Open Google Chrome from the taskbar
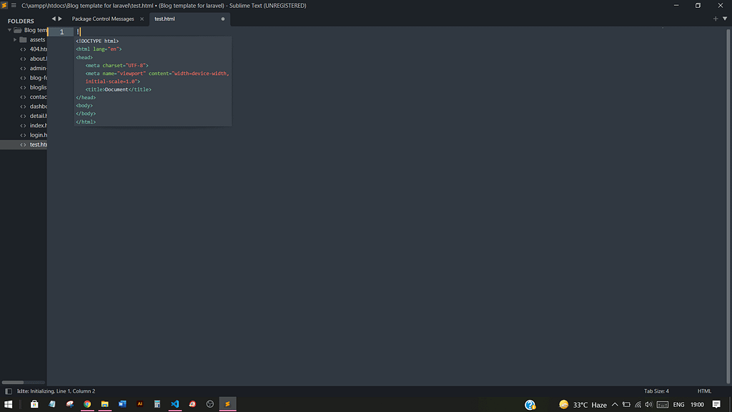This screenshot has width=732, height=412. point(87,403)
